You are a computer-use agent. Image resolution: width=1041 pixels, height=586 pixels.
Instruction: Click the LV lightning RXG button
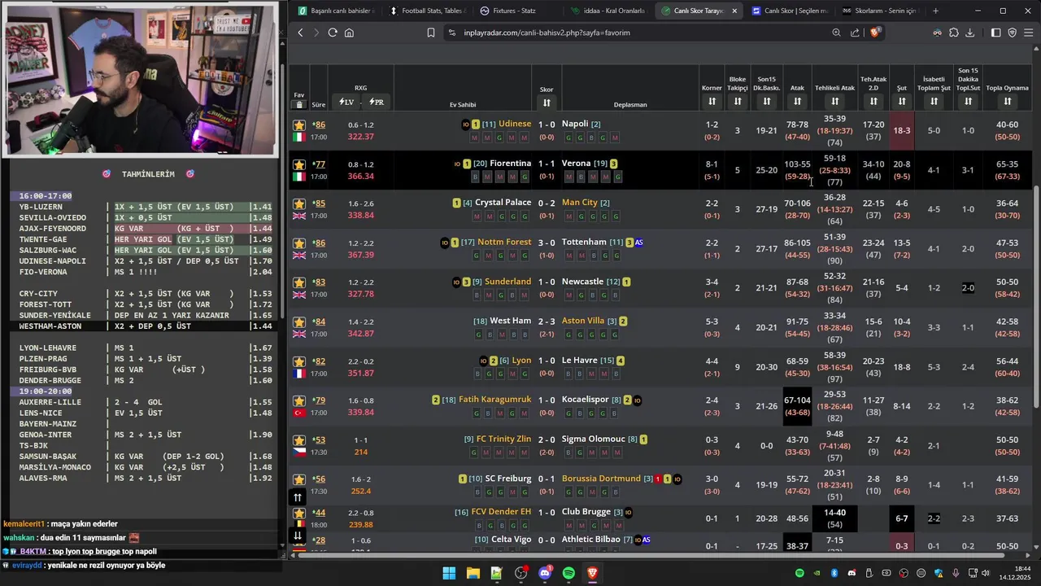click(x=346, y=102)
